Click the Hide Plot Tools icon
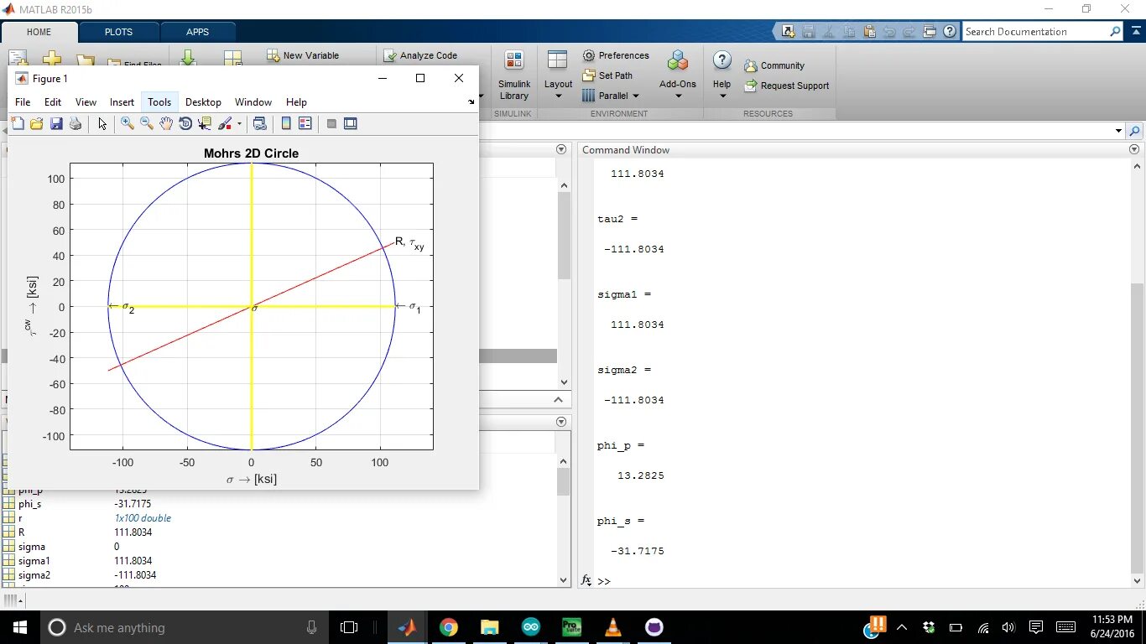This screenshot has height=644, width=1146. coord(331,123)
